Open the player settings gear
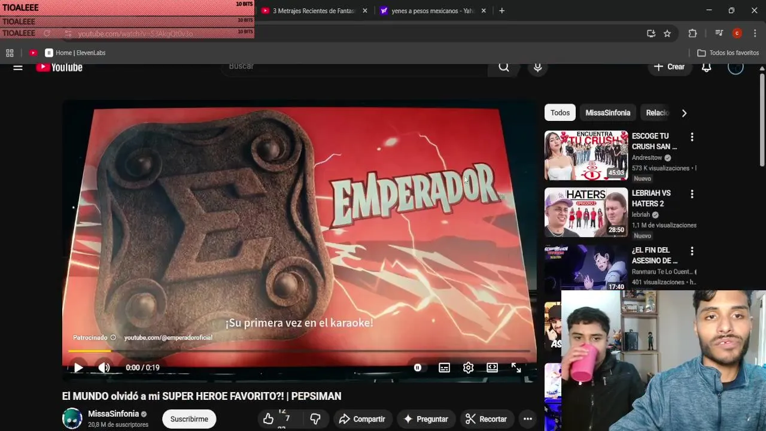Image resolution: width=766 pixels, height=431 pixels. [468, 368]
